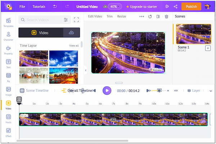
Task: Switch to Overall Timeline view
Action: pos(77,90)
